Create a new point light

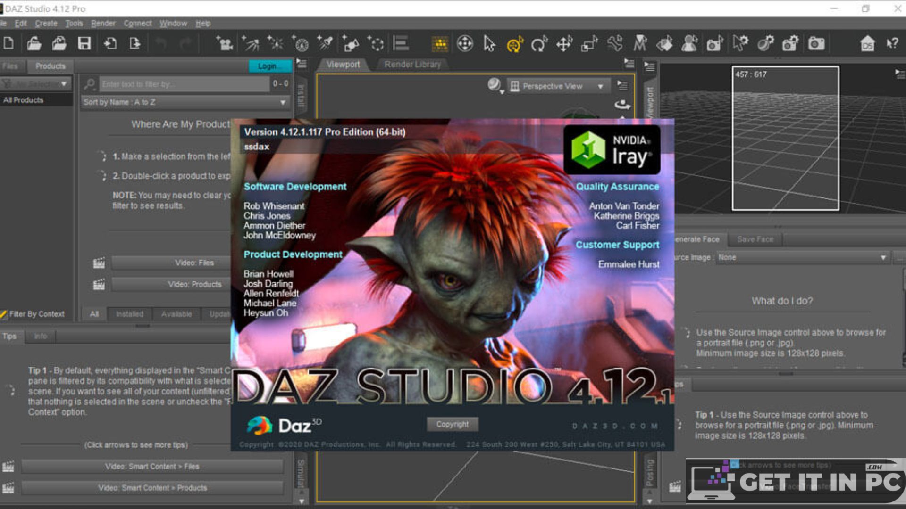[x=276, y=43]
